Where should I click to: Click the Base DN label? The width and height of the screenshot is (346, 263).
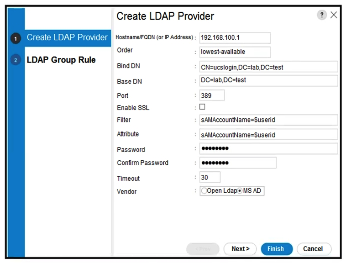click(129, 82)
